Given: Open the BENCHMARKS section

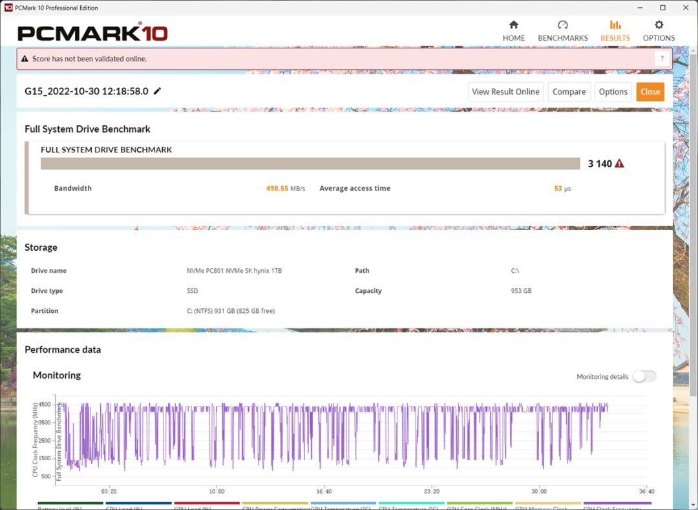Looking at the screenshot, I should tap(563, 31).
